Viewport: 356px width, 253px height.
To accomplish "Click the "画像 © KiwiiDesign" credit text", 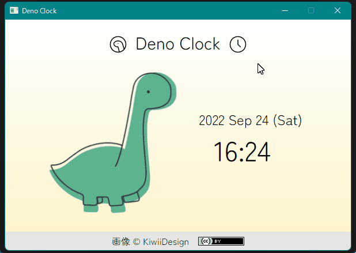I will click(x=150, y=241).
